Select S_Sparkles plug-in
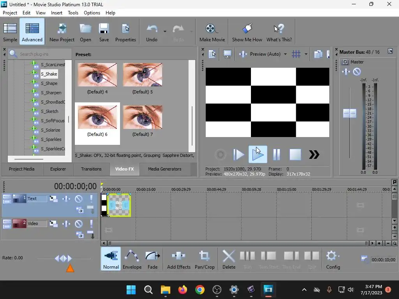Viewport: 399px width, 299px height. click(x=51, y=140)
